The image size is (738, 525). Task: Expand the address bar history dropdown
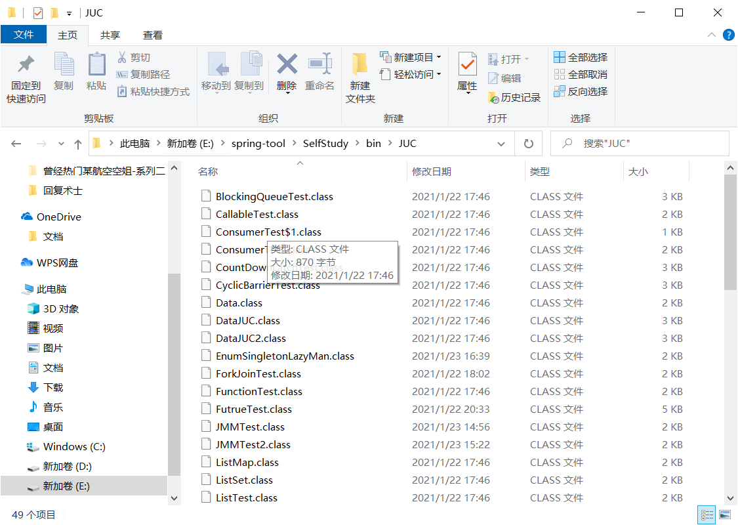tap(501, 144)
